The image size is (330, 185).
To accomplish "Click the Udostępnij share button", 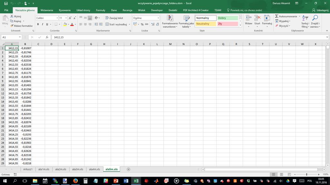I will (x=320, y=10).
